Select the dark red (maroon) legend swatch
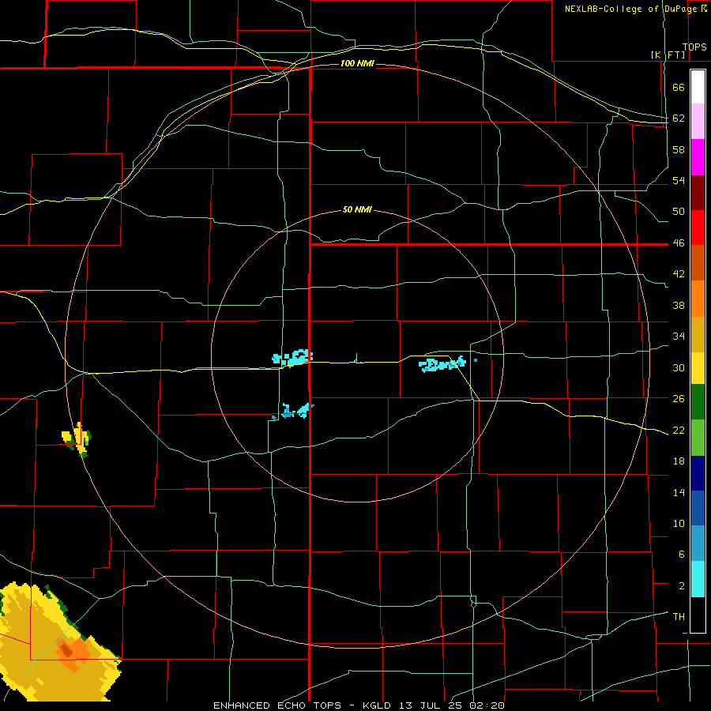The height and width of the screenshot is (711, 711). point(698,193)
